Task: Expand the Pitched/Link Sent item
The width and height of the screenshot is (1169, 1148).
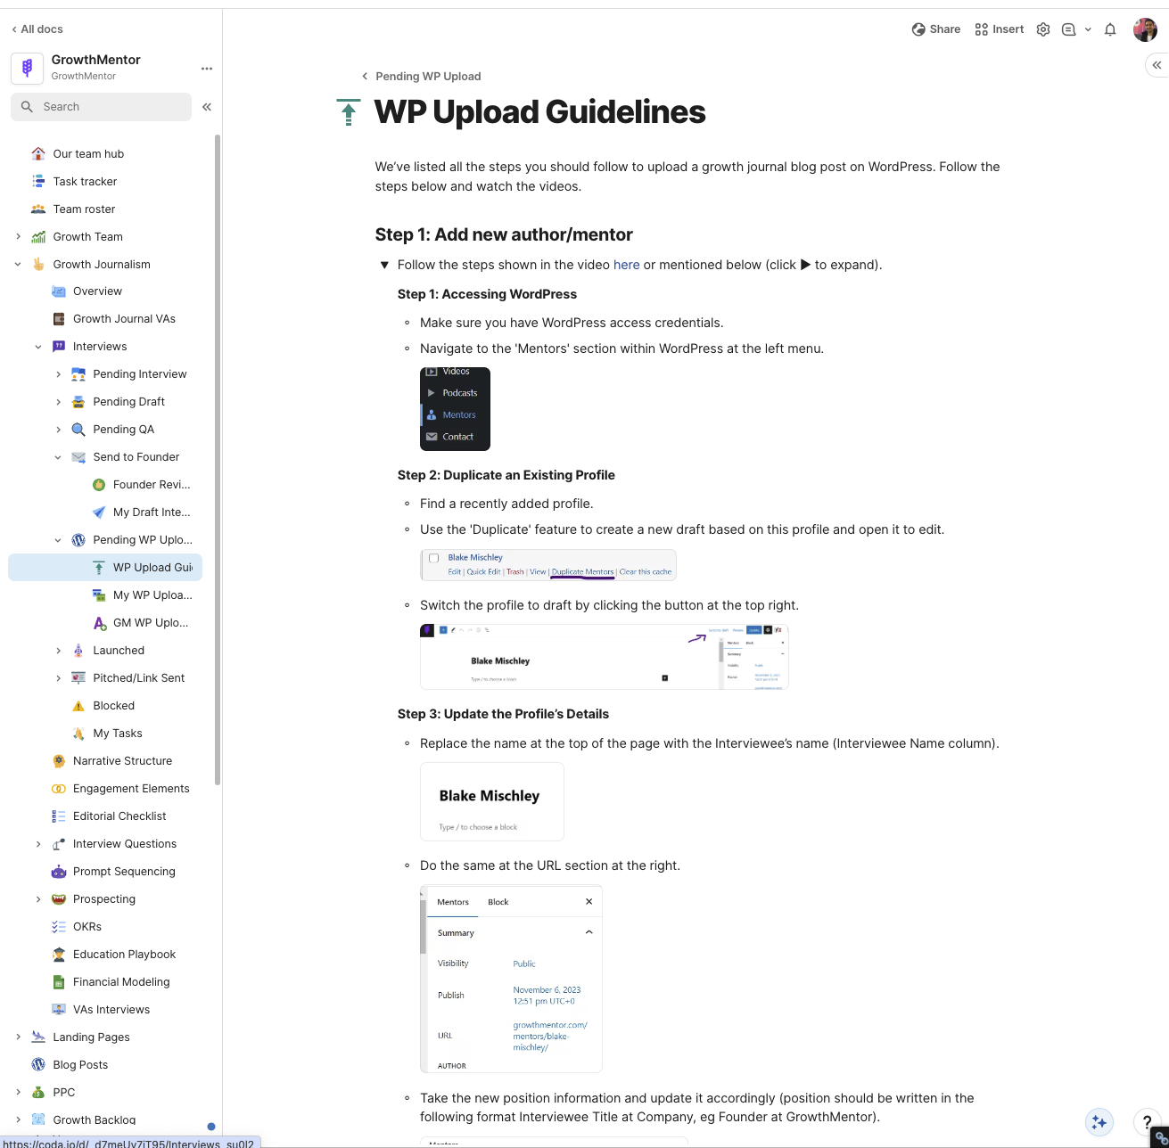Action: click(x=58, y=678)
